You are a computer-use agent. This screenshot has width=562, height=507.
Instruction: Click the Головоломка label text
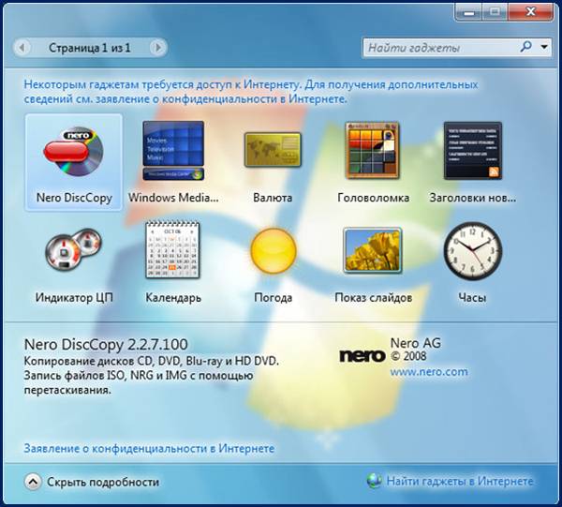click(374, 198)
